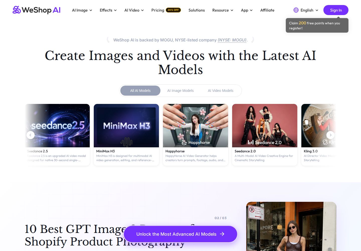Expand the AI Video menu
The height and width of the screenshot is (251, 361).
tap(134, 10)
